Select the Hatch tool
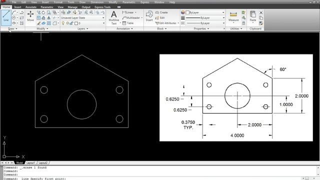Screen dimensions: 320x180 point(22,23)
